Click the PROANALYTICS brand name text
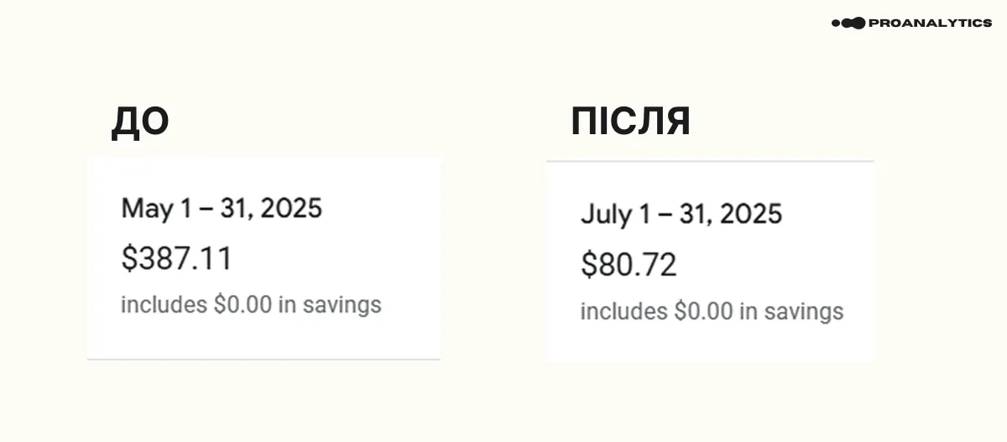This screenshot has height=442, width=1007. pyautogui.click(x=930, y=23)
